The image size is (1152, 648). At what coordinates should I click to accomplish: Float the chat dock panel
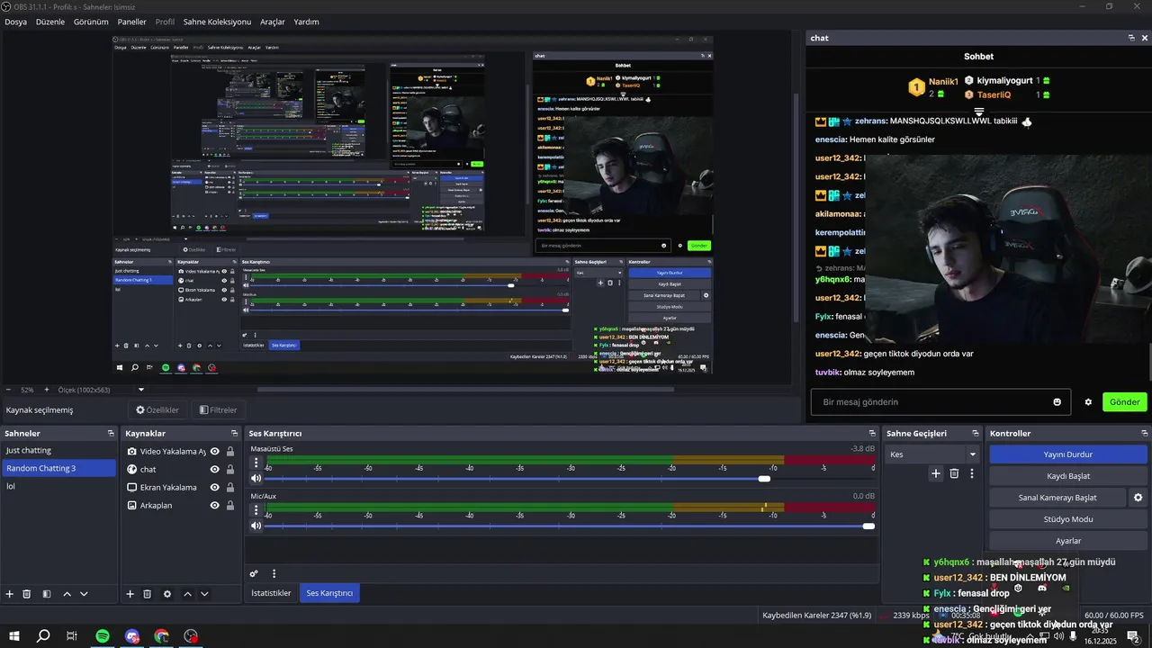pos(1131,38)
